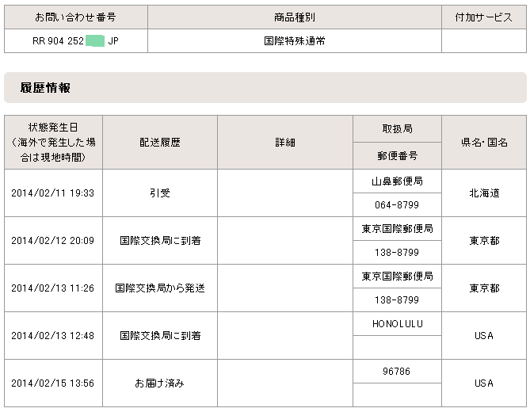Select date 2014/02/11 19:33

click(53, 193)
